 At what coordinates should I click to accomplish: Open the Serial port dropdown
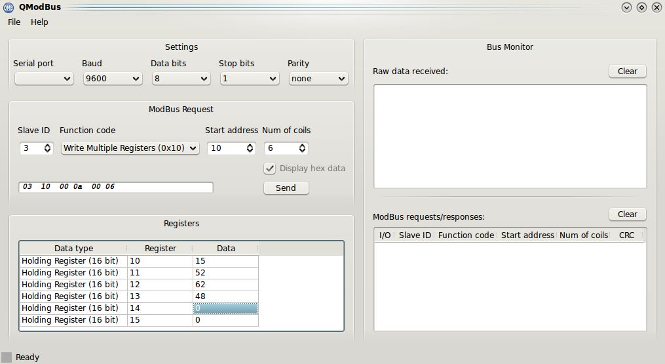[x=44, y=79]
